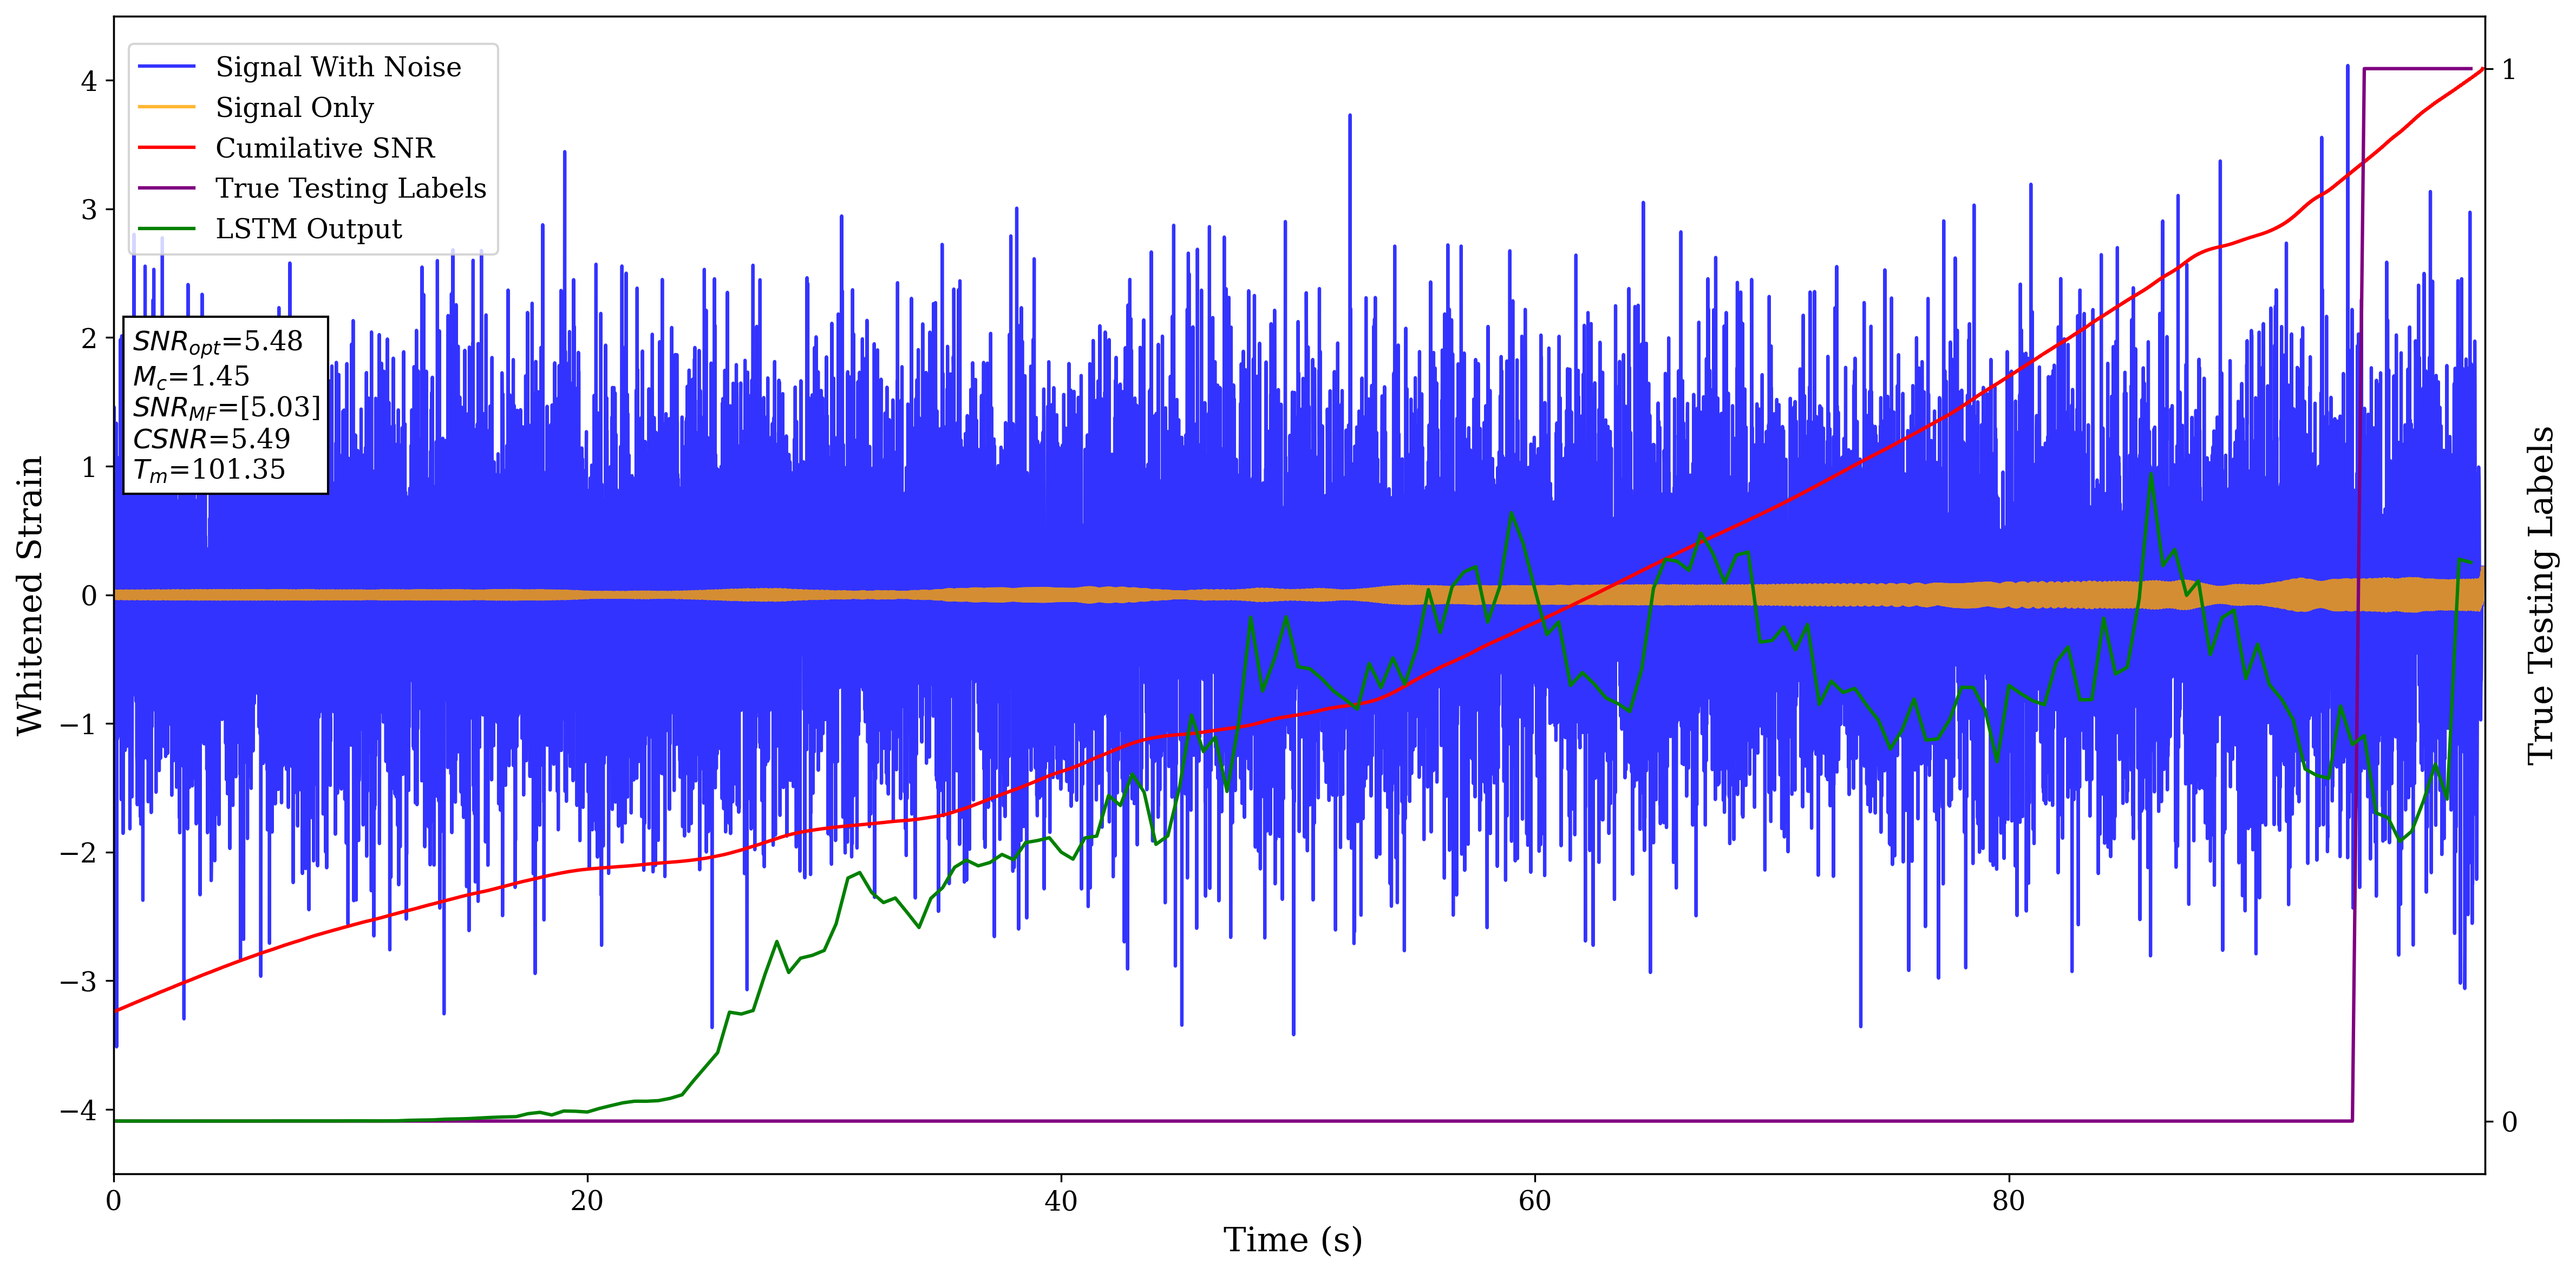Click the y-axis tick label 4
The height and width of the screenshot is (1274, 2576).
89,81
